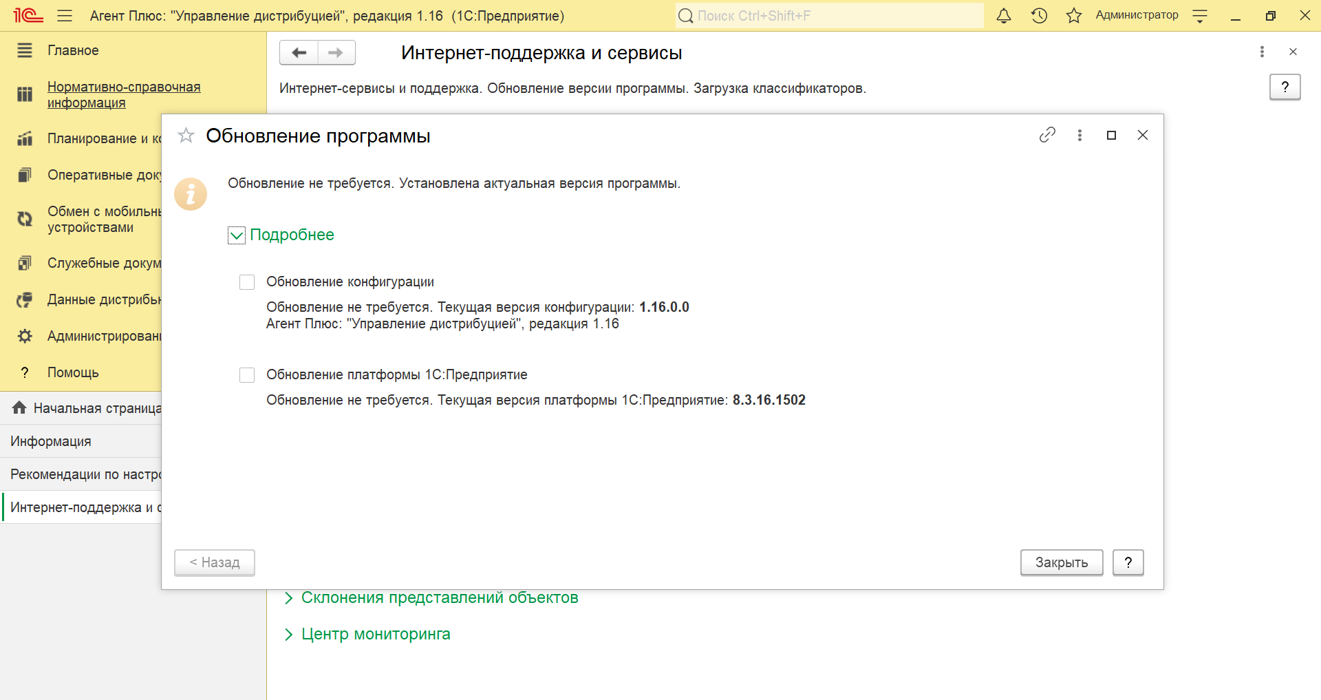The image size is (1321, 700).
Task: Click the Помощь question mark icon
Action: (x=25, y=372)
